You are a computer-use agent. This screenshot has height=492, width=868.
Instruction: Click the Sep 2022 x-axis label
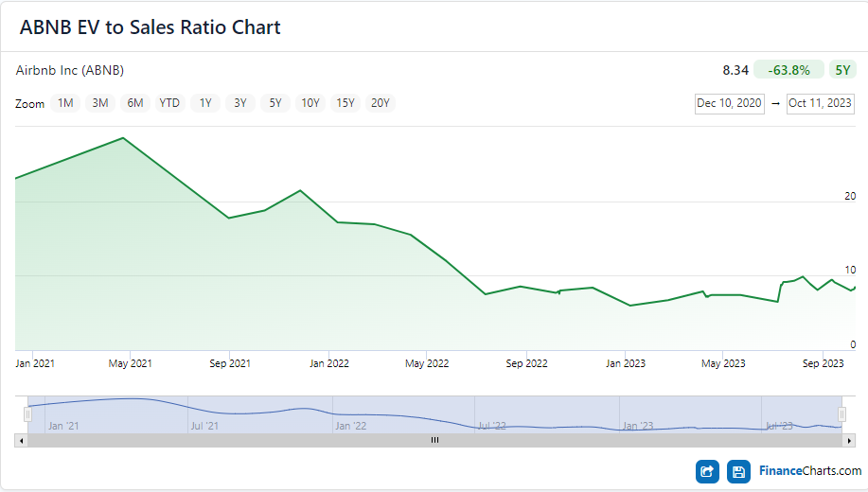coord(526,363)
